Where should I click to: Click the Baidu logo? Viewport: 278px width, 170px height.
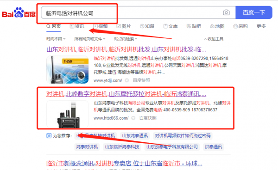[19, 12]
